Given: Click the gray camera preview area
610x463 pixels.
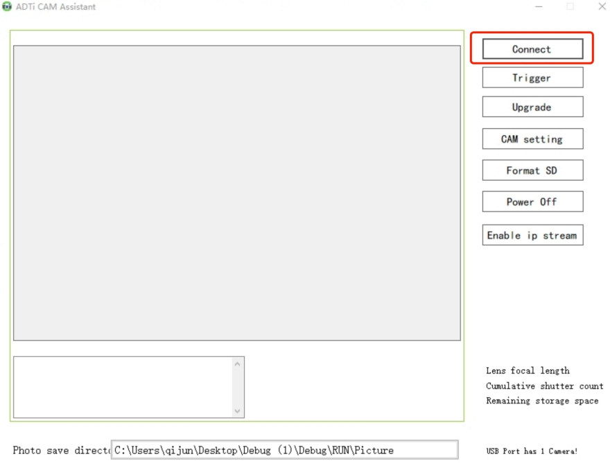Looking at the screenshot, I should click(x=236, y=193).
